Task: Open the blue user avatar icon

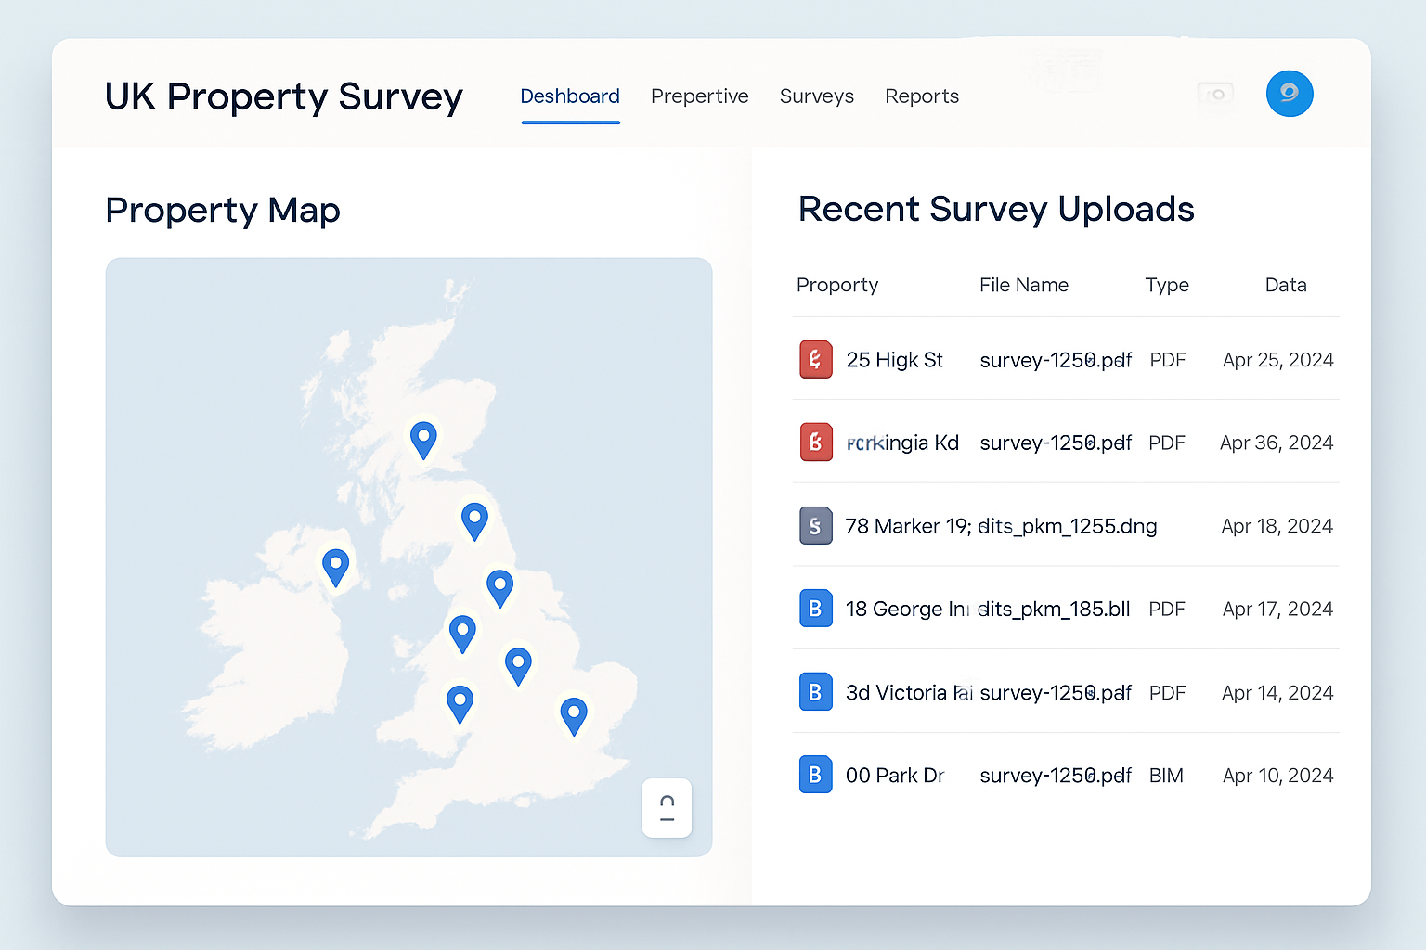Action: click(1290, 94)
